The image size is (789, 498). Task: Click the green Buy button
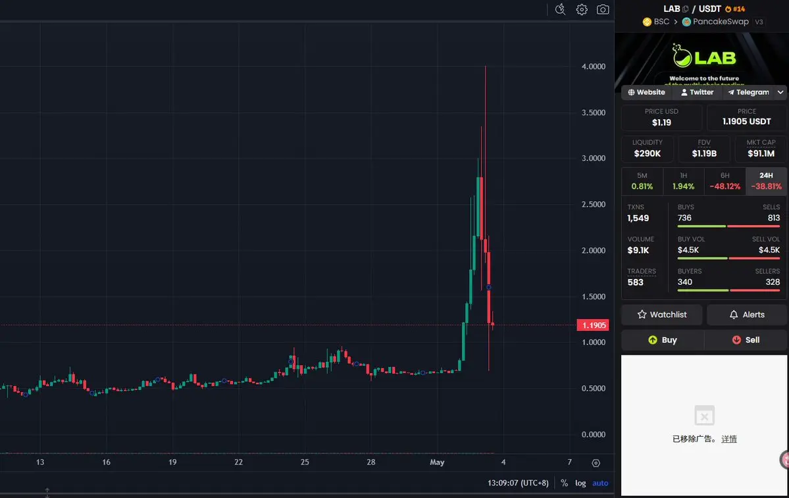click(662, 340)
